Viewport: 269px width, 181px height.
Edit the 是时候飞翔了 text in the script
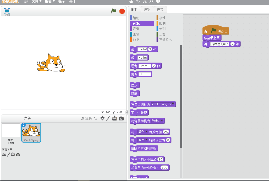(x=220, y=44)
